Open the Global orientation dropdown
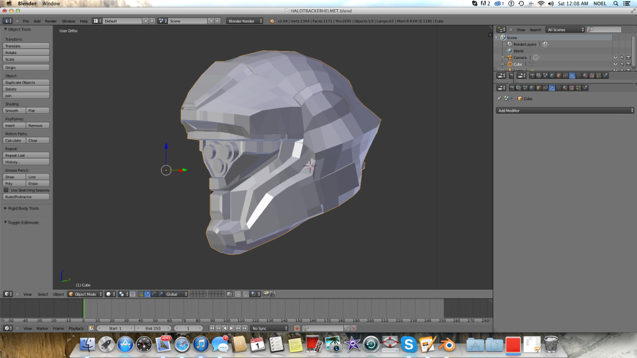This screenshot has width=637, height=358. pyautogui.click(x=176, y=294)
